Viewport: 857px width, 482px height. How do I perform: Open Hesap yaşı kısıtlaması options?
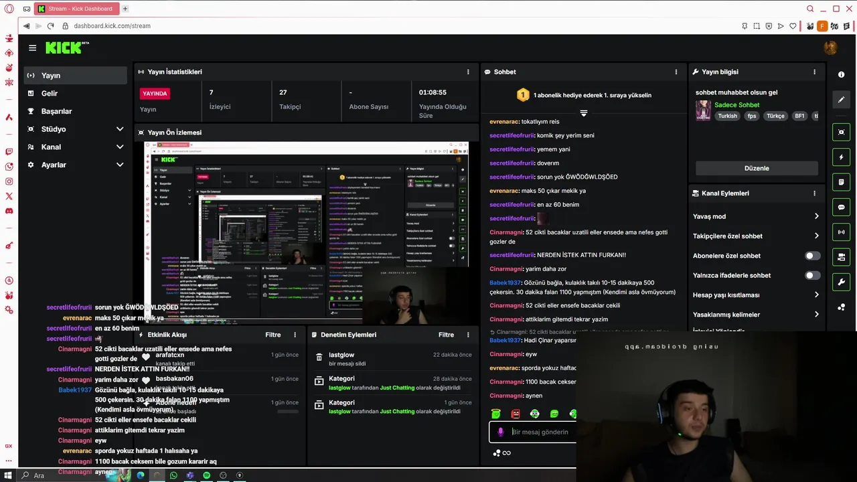click(757, 295)
